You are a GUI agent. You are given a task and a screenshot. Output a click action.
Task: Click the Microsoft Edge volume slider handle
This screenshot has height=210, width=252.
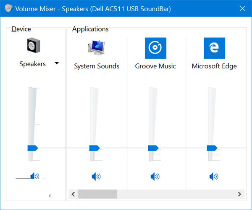[x=212, y=148]
